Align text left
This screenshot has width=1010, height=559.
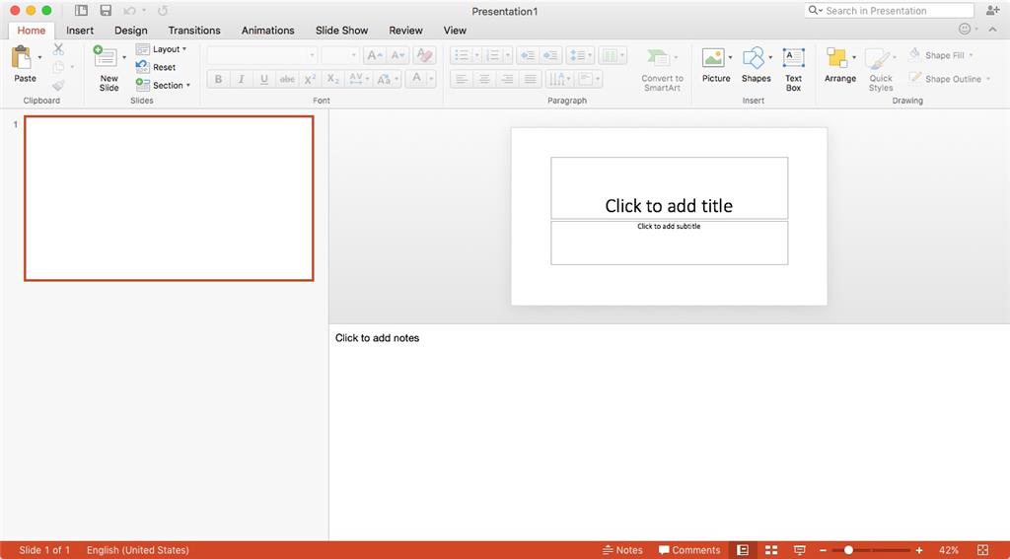(462, 79)
